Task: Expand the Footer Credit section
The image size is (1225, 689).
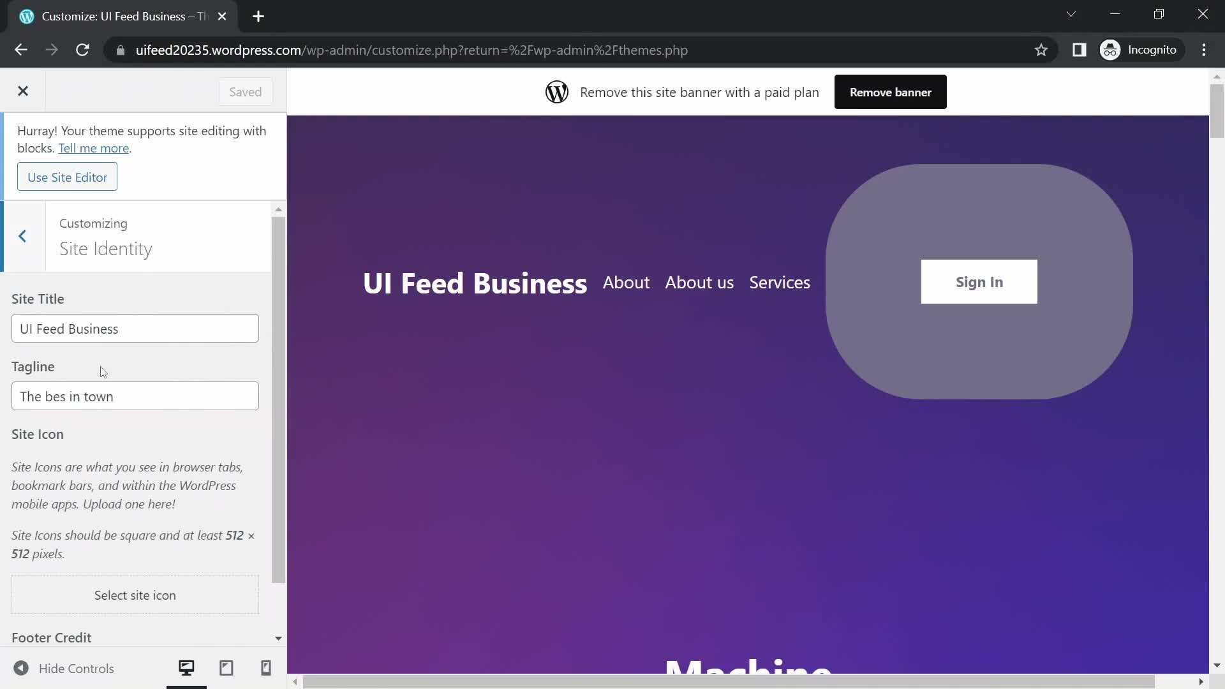Action: 278,638
